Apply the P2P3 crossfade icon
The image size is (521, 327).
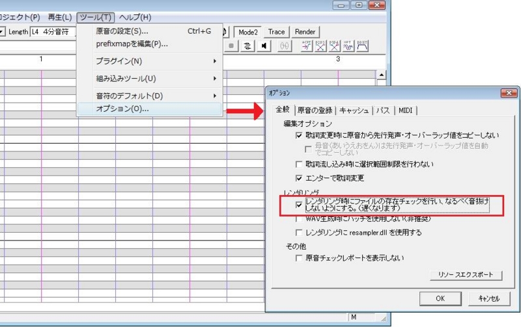pos(320,46)
